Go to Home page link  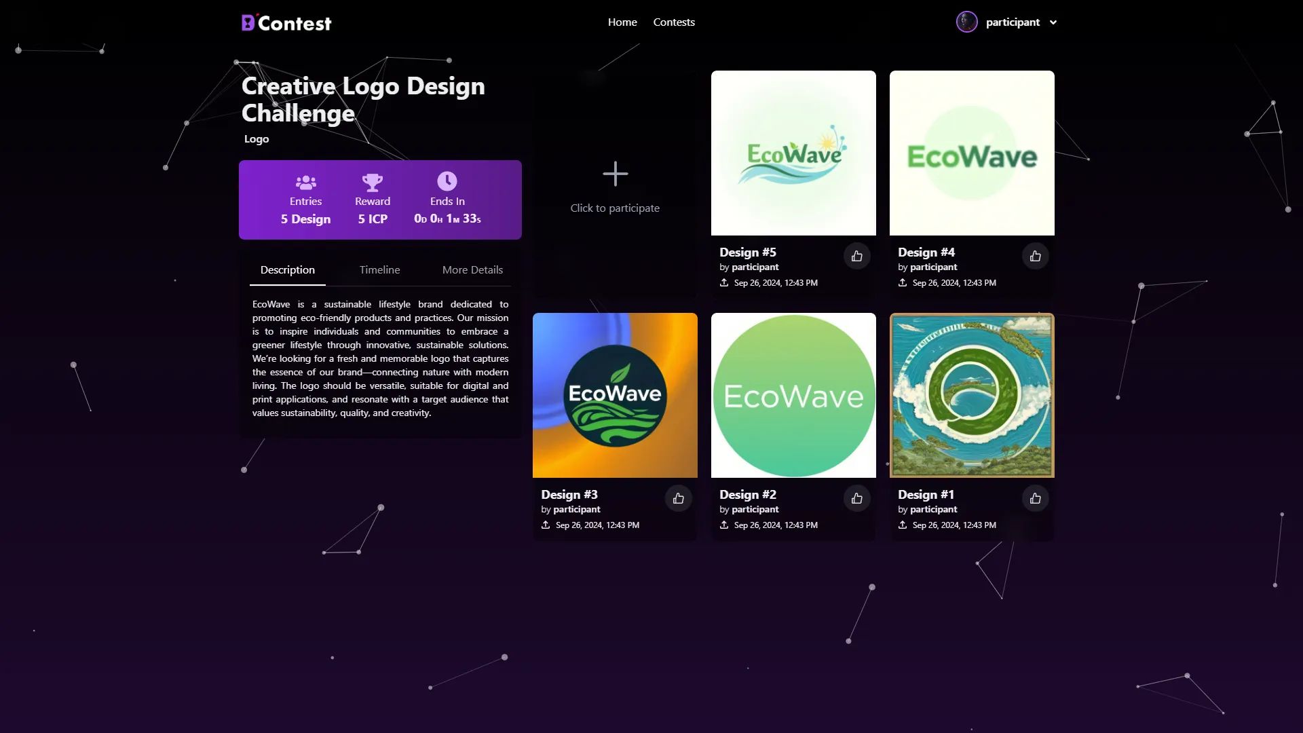coord(622,22)
